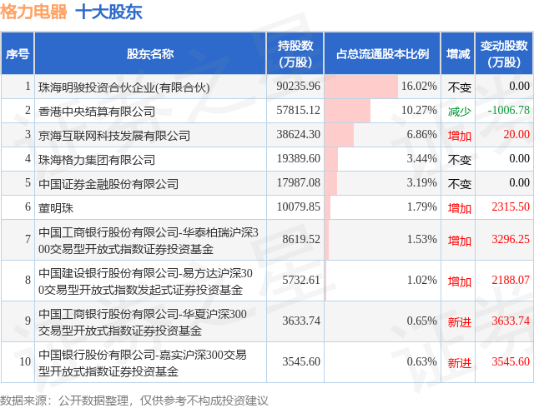
Task: Click the 不变 status in row 1
Action: click(460, 87)
